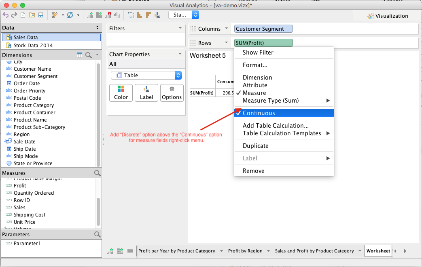Add a new dashboard from the top toolbar
Screen dimensions: 422x267
(x=99, y=15)
